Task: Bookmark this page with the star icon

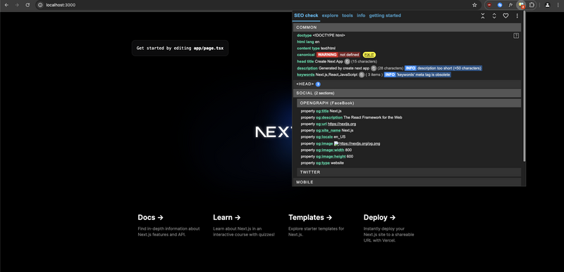Action: click(x=474, y=5)
